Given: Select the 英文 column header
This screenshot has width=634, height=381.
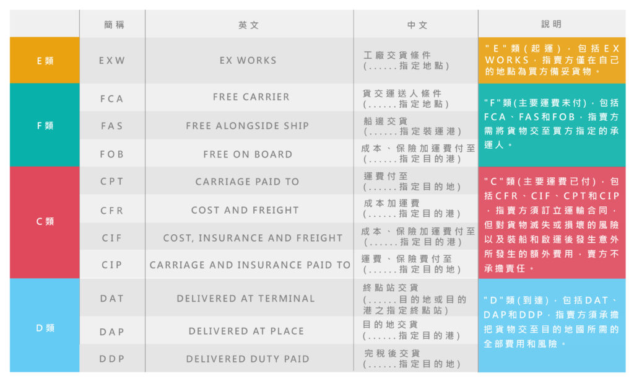Looking at the screenshot, I should point(248,25).
